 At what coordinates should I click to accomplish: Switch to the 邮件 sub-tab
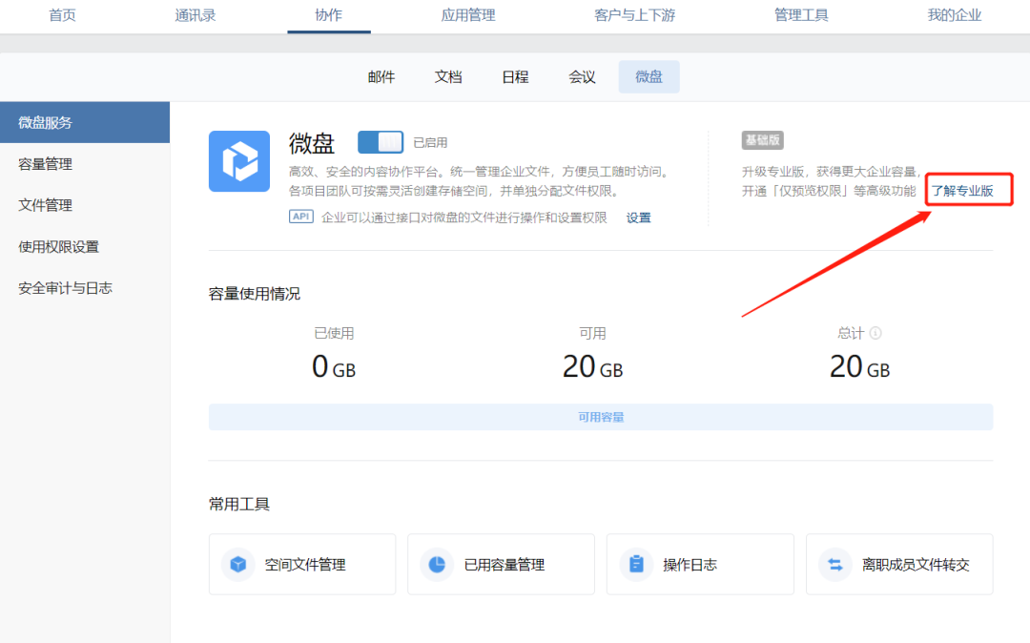pos(381,77)
